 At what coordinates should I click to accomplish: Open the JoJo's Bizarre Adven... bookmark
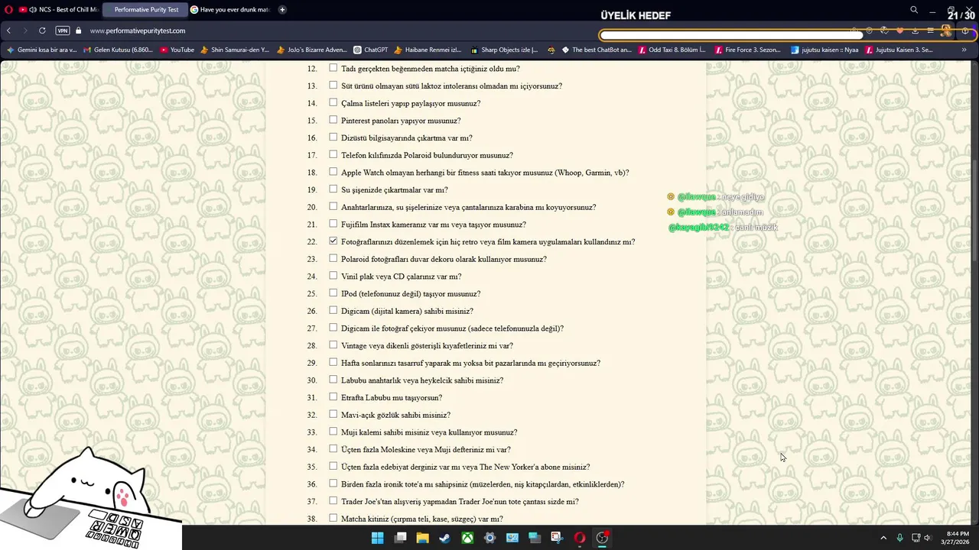[311, 50]
